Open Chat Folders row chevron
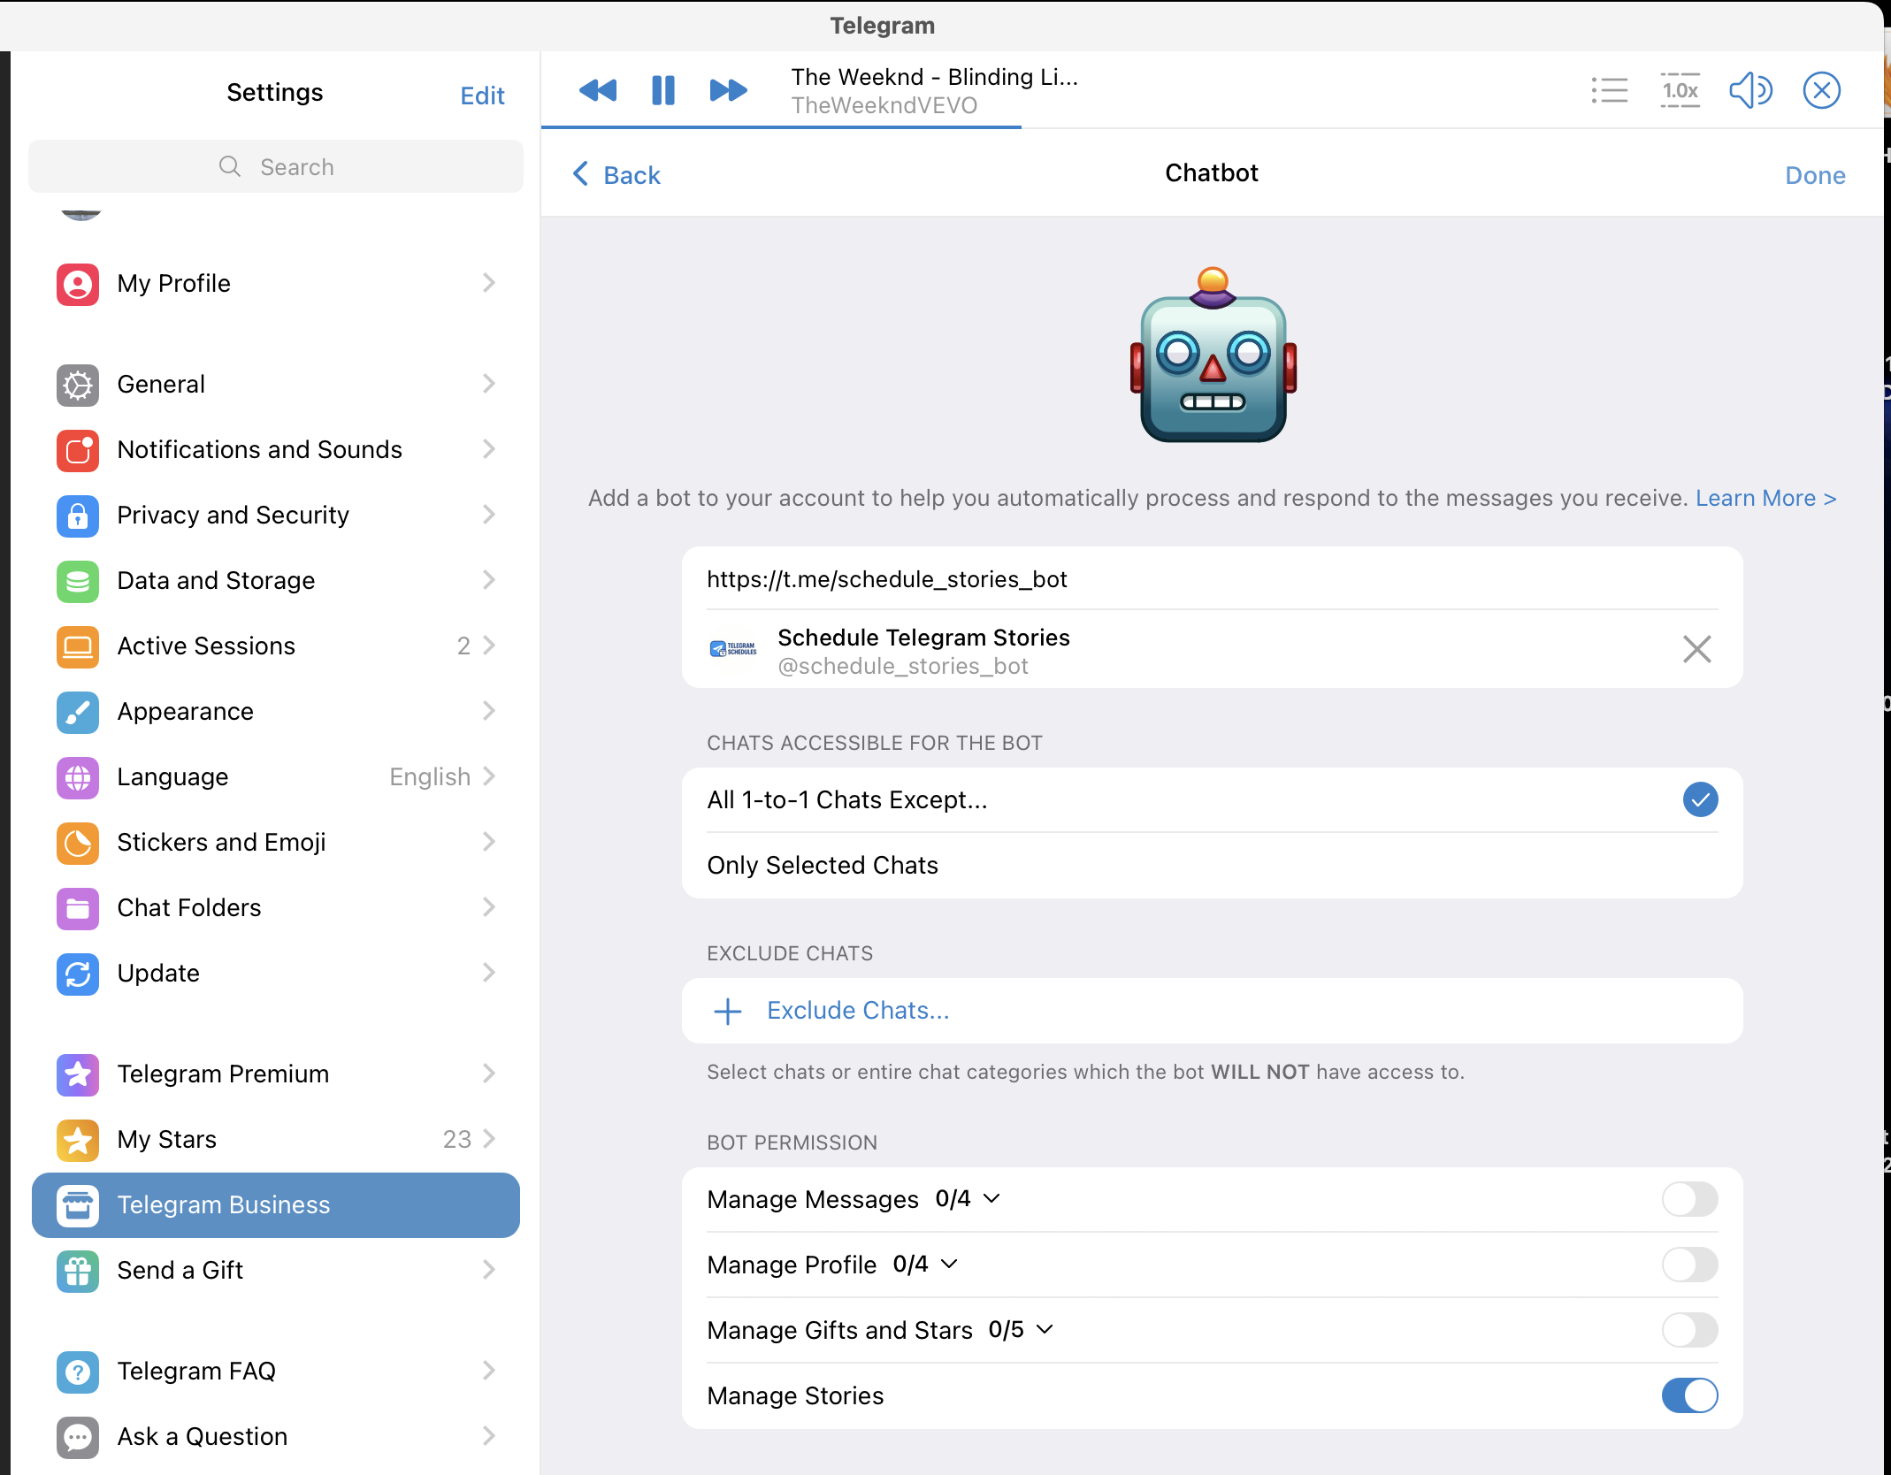Screen dimensions: 1891x1475 489,907
